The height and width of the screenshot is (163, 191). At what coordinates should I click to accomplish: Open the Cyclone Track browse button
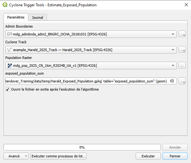point(182,50)
